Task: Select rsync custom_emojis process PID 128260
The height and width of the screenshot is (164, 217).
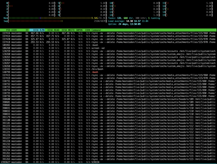Action: [109, 54]
